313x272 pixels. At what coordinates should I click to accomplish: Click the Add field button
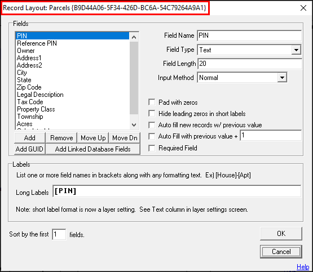point(30,138)
